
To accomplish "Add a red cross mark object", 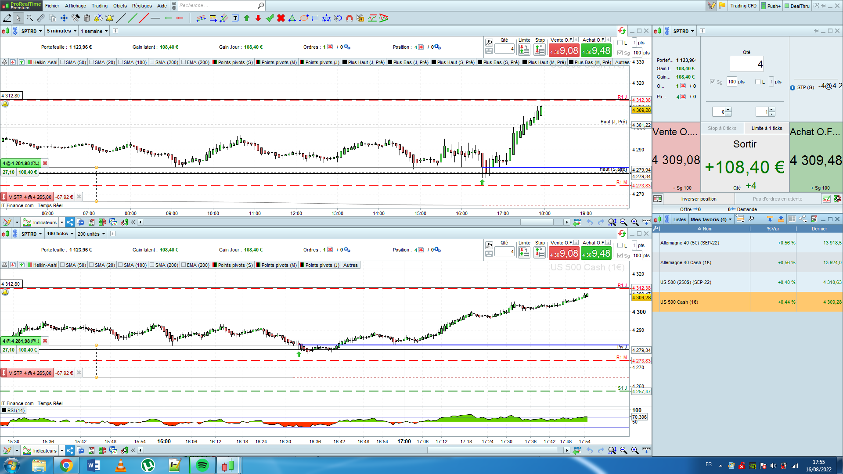I will coord(281,18).
